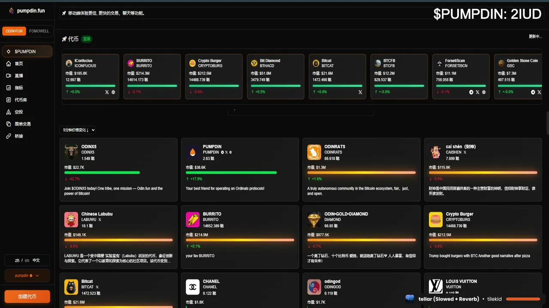
Task: Open the 跟单交易 copy trading icon
Action: (x=9, y=124)
